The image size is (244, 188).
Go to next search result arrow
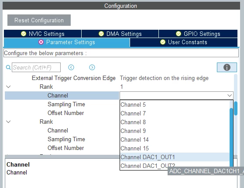coord(92,67)
